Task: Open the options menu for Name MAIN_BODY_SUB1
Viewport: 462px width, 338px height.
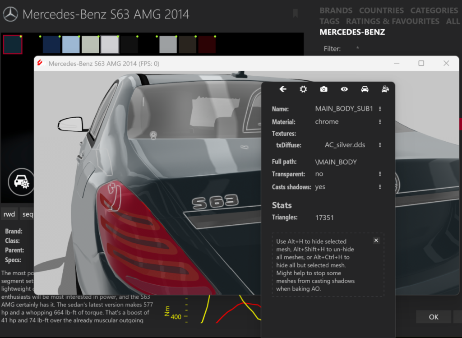Action: [x=380, y=109]
